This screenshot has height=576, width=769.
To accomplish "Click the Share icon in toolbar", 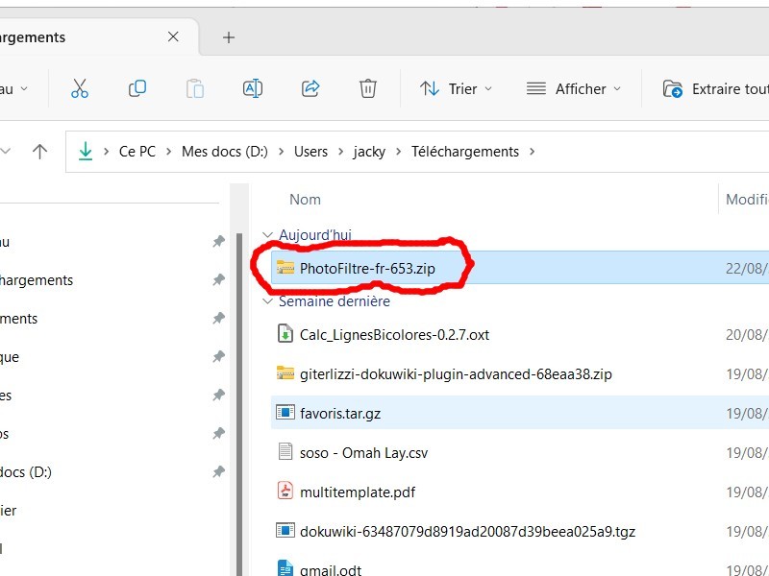I will point(310,88).
